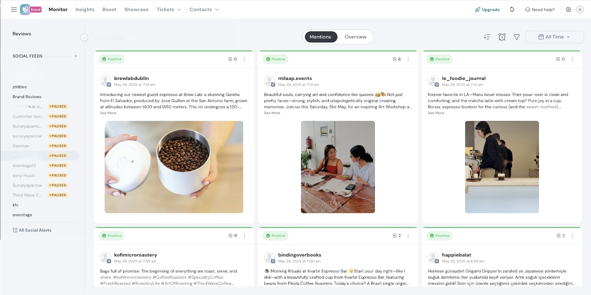This screenshot has width=591, height=295.
Task: Go to the Showcase tab
Action: 136,10
